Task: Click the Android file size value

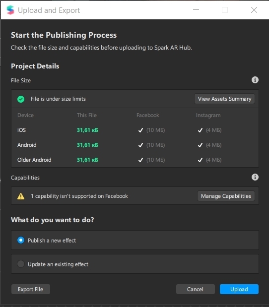Action: pyautogui.click(x=87, y=145)
